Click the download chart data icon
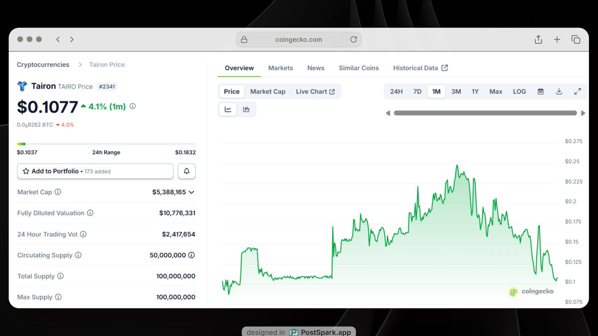 pos(559,92)
